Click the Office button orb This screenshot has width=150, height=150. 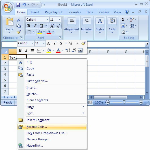(x=7, y=7)
